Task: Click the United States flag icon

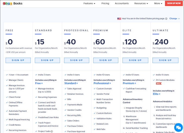Action: tap(119, 19)
